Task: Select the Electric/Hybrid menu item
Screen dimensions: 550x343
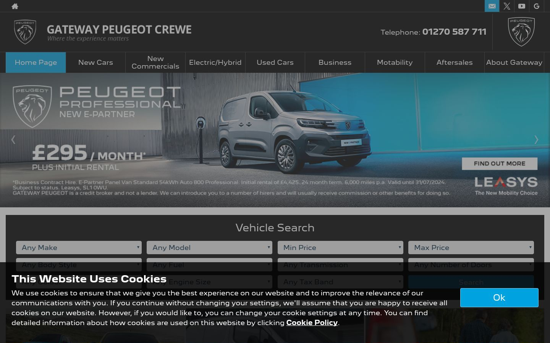Action: (x=215, y=63)
